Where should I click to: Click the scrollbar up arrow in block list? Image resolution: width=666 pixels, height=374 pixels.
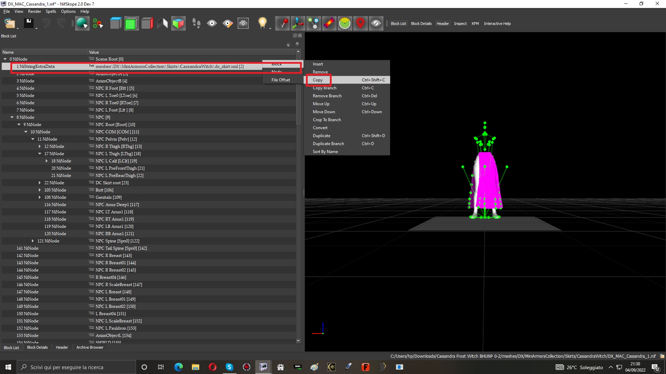click(x=298, y=51)
